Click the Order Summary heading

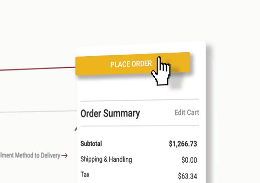point(110,113)
